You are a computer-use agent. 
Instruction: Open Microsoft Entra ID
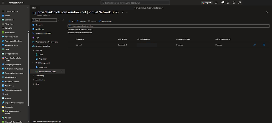point(10,82)
